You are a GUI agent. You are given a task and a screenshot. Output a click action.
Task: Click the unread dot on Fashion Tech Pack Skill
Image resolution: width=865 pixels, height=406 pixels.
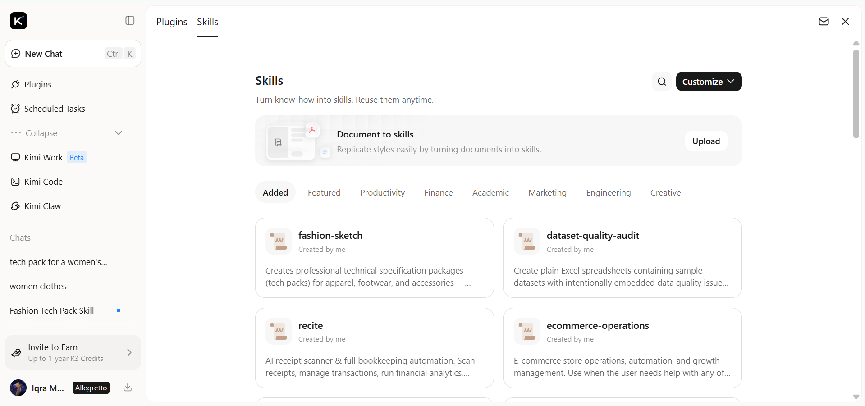[x=119, y=310]
